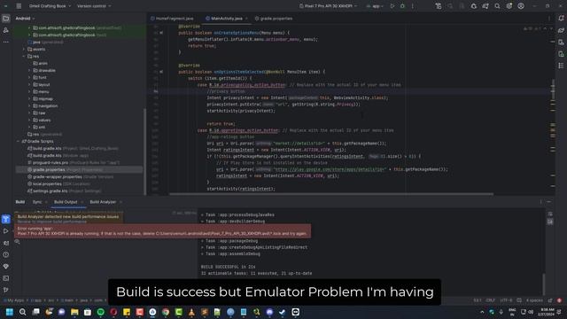Open the Version control dropdown
This screenshot has width=567, height=319.
[x=94, y=6]
